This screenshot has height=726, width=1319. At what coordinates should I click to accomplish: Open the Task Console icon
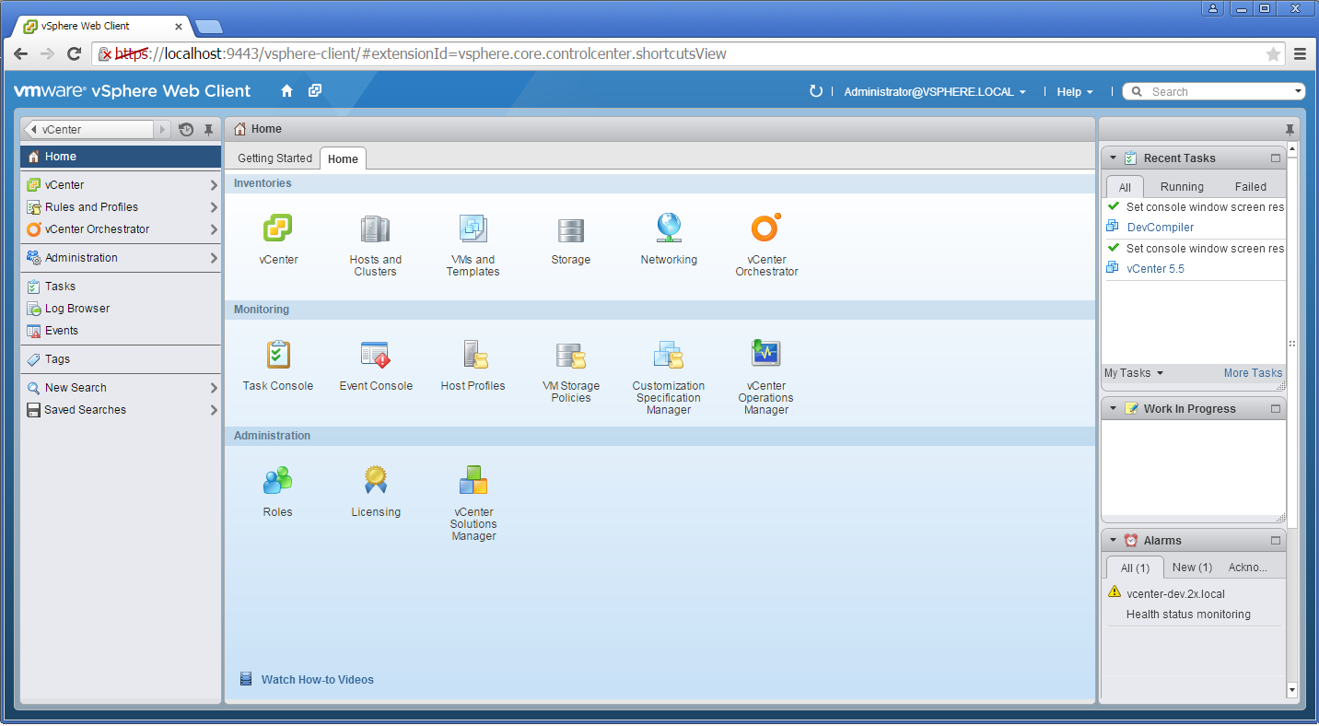[x=278, y=355]
